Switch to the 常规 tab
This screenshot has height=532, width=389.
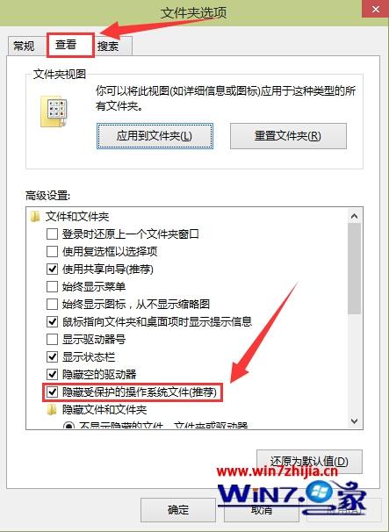point(24,46)
